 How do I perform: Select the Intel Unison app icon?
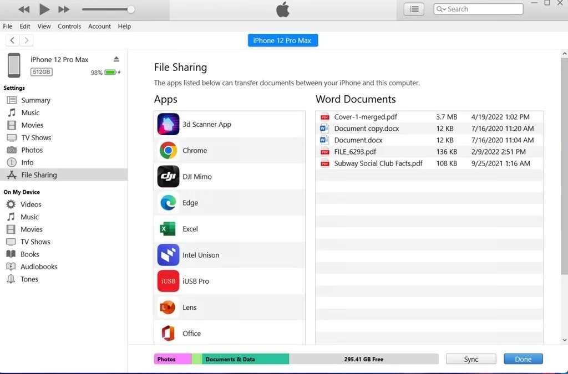(x=168, y=255)
